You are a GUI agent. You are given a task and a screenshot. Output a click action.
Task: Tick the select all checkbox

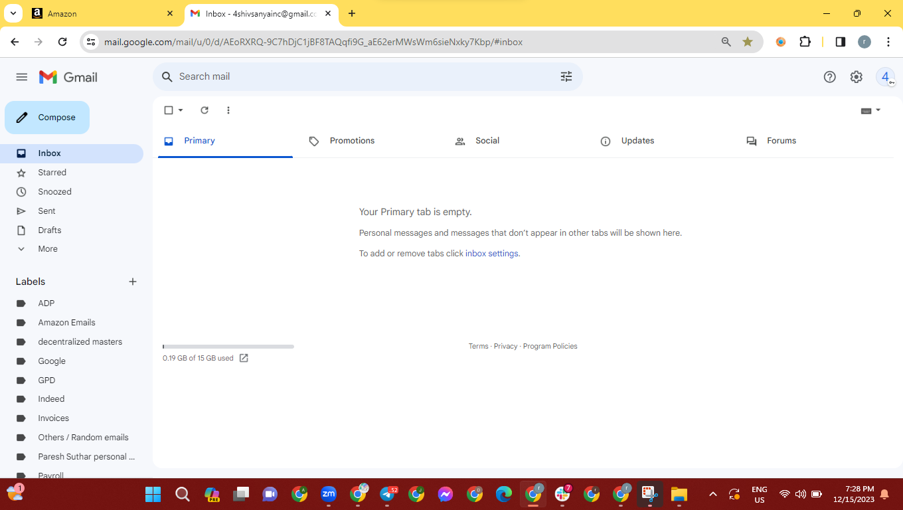169,110
